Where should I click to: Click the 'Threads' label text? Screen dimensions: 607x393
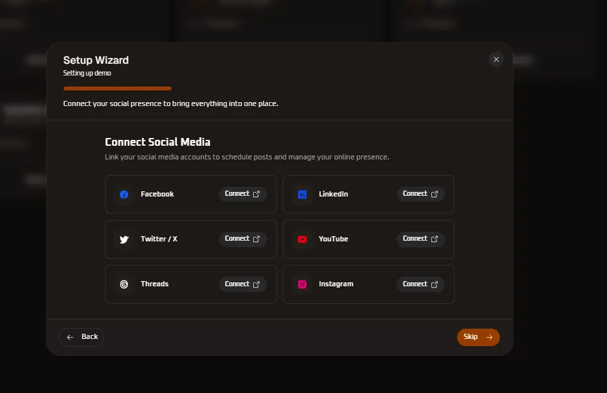[x=154, y=284]
